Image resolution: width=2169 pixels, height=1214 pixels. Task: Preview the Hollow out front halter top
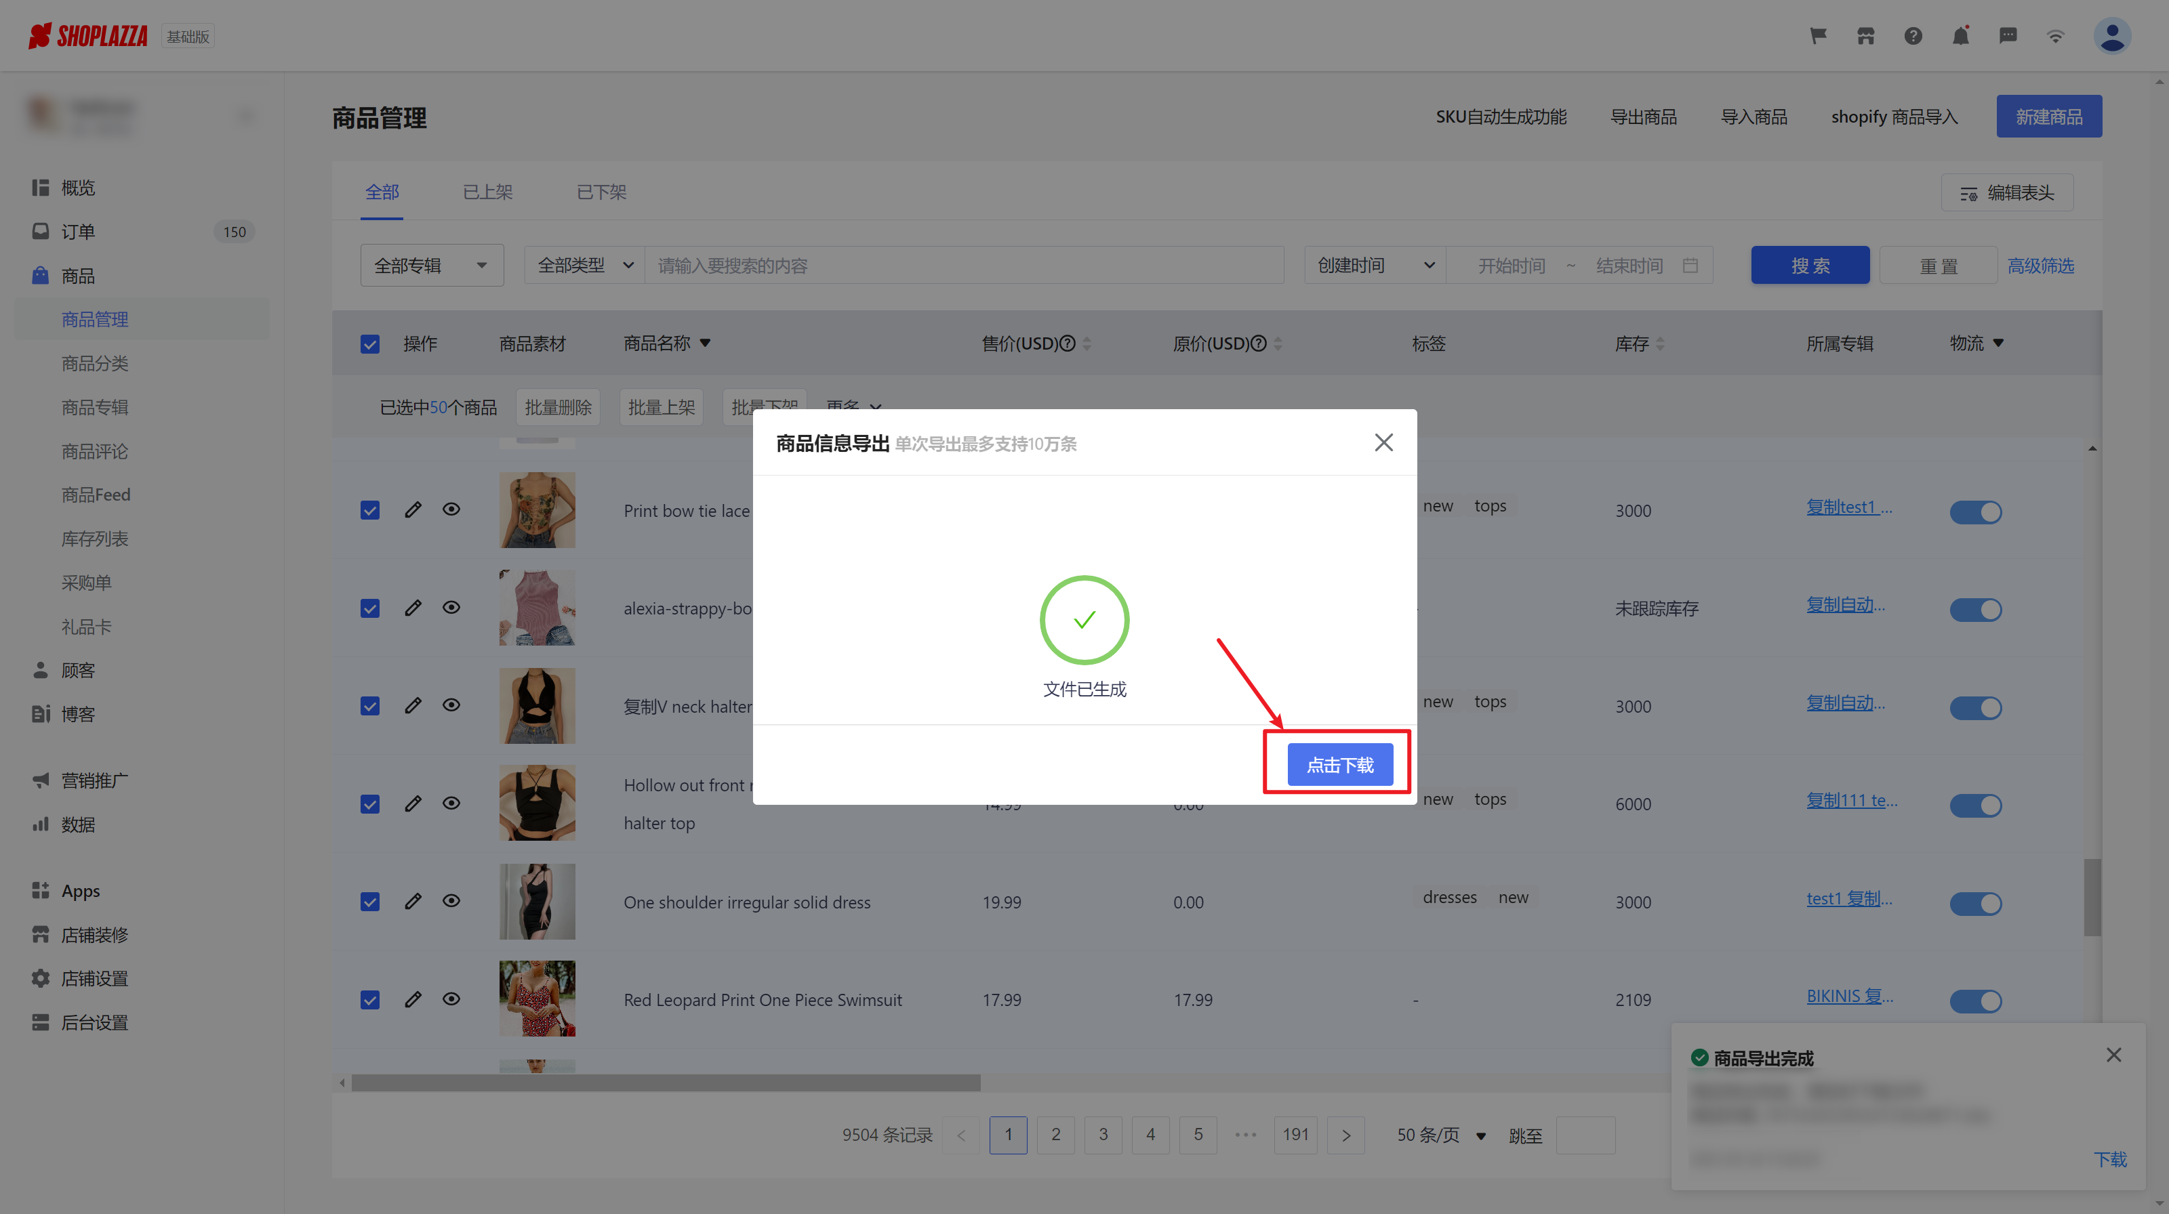pyautogui.click(x=451, y=803)
